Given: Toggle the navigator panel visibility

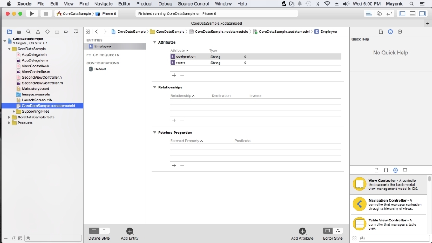Looking at the screenshot, I should pyautogui.click(x=402, y=13).
